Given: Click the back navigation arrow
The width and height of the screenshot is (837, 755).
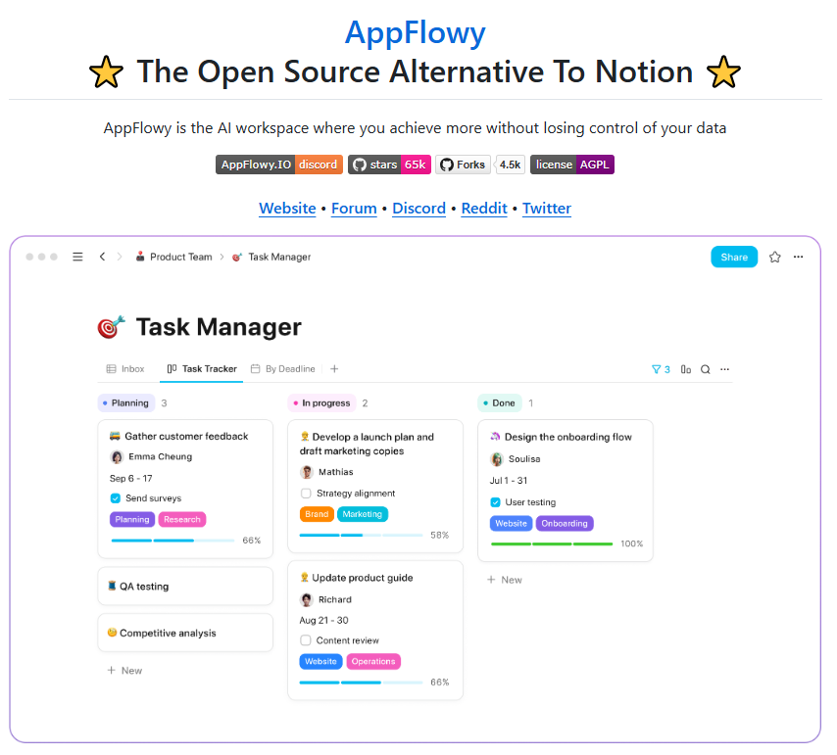Looking at the screenshot, I should point(102,257).
